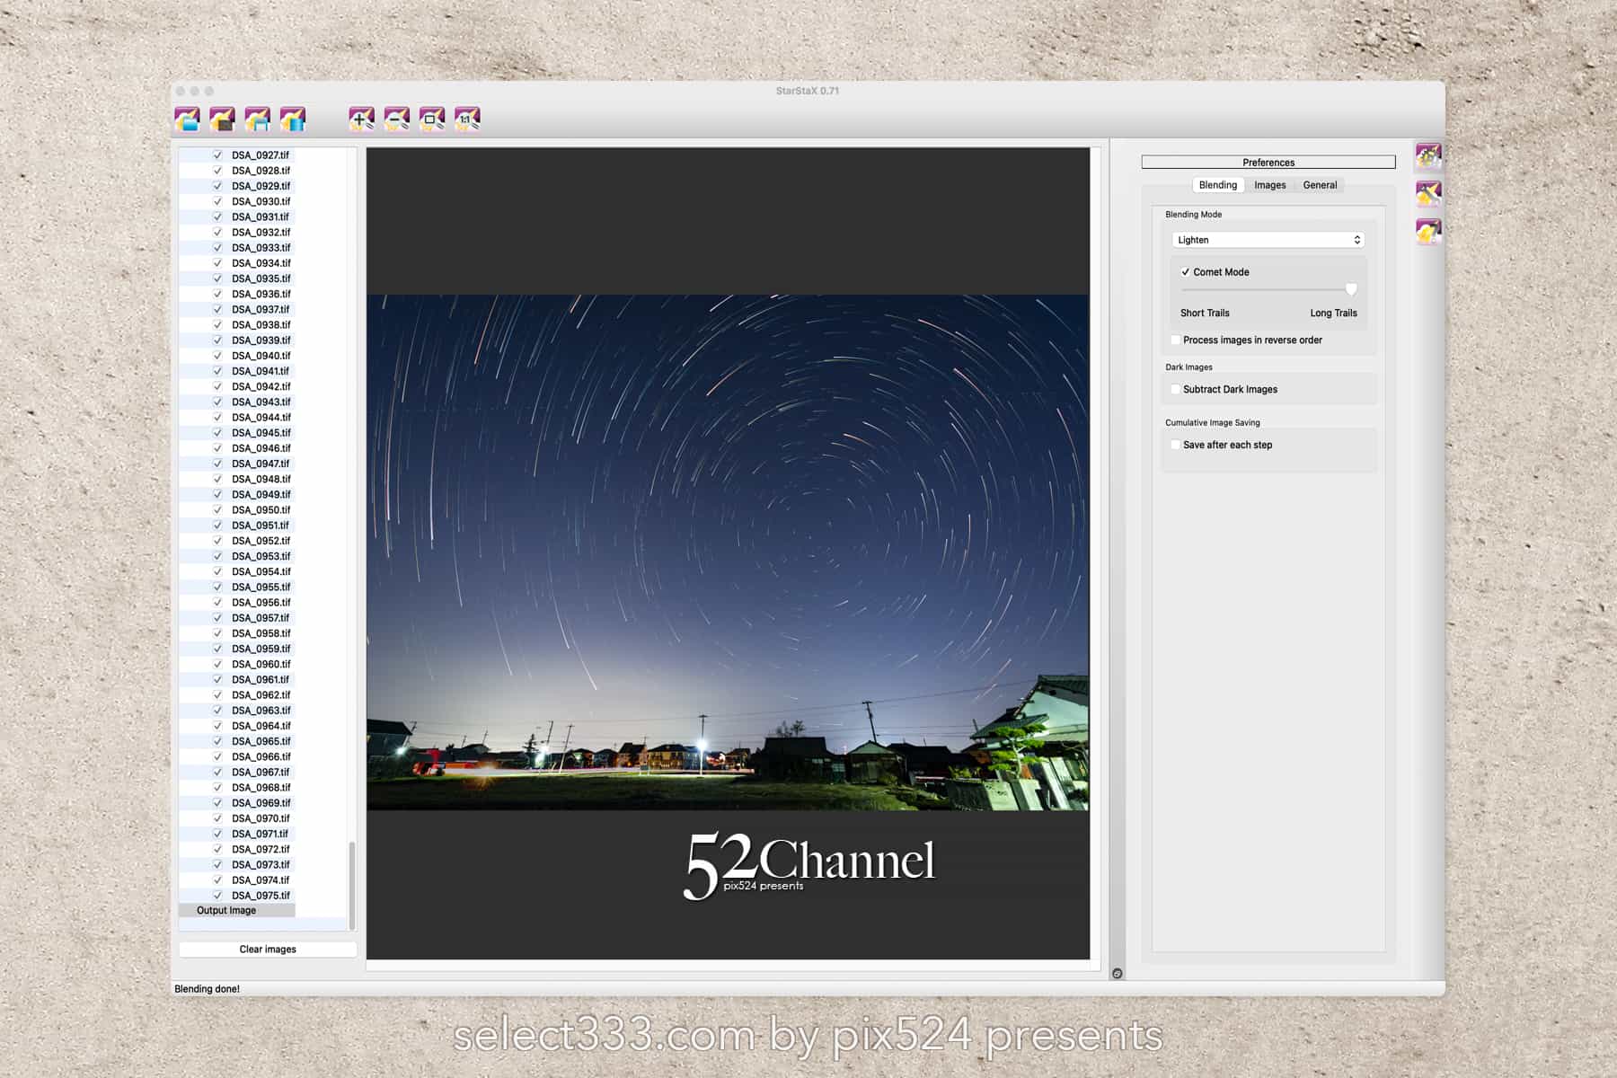The height and width of the screenshot is (1078, 1617).
Task: Enable the Subtract Dark Images checkbox
Action: [1176, 390]
